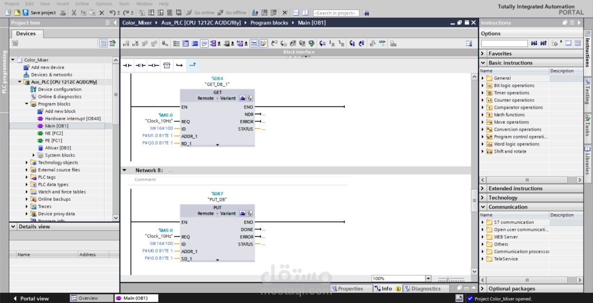
Task: Expand S7 communication folder
Action: pos(483,223)
